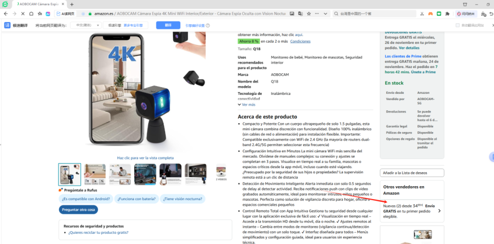Open the target language 中文(简体) dropdown

pyautogui.click(x=85, y=25)
